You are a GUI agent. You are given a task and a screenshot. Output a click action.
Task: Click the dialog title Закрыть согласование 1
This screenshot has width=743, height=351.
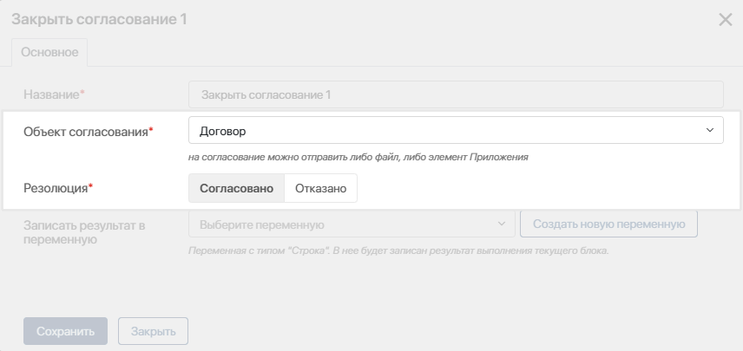click(x=99, y=19)
